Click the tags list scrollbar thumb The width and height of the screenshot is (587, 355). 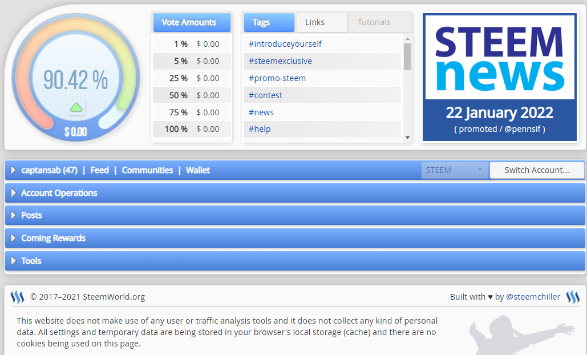(x=407, y=57)
